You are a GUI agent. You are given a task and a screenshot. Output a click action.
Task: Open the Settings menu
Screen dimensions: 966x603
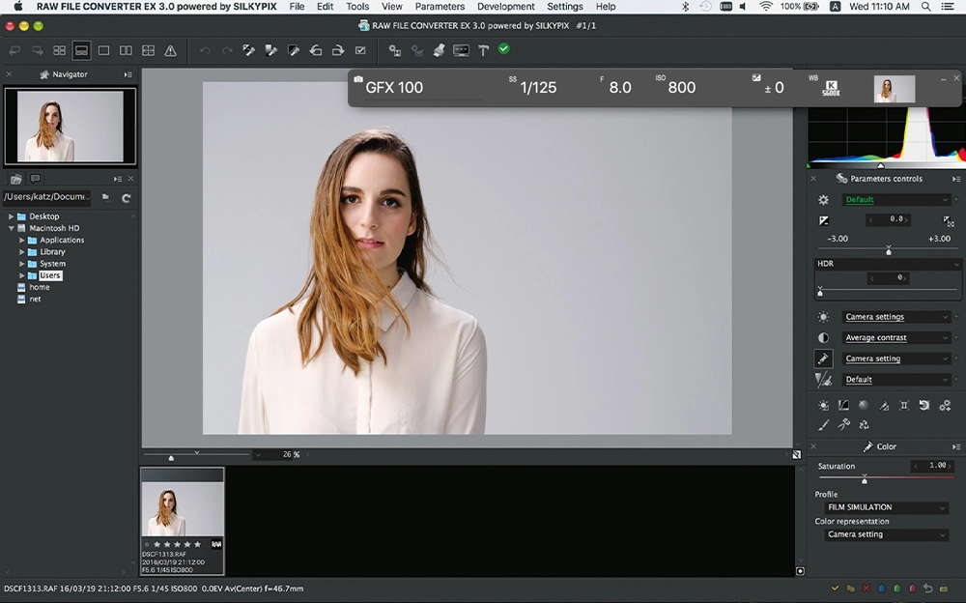[x=565, y=6]
